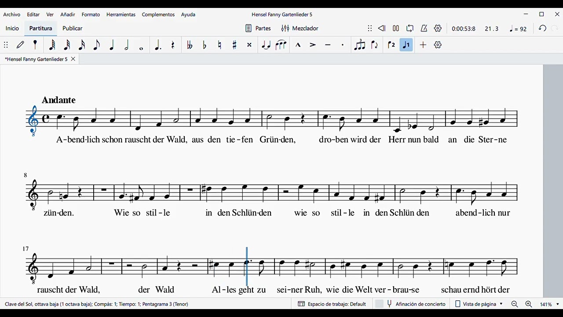Screen dimensions: 563x317
Task: Apply the flat accidental
Action: pos(205,44)
